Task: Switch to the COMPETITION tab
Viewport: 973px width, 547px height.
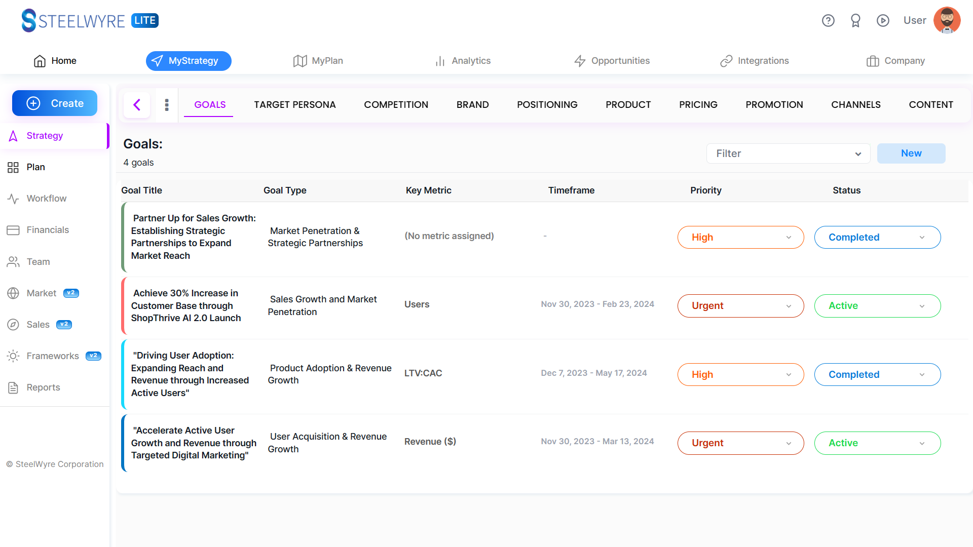Action: point(396,104)
